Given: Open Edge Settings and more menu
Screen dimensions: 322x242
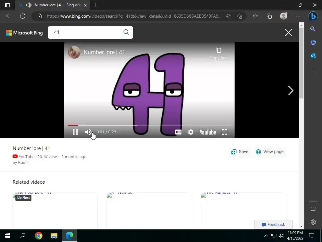Looking at the screenshot, I should point(298,16).
